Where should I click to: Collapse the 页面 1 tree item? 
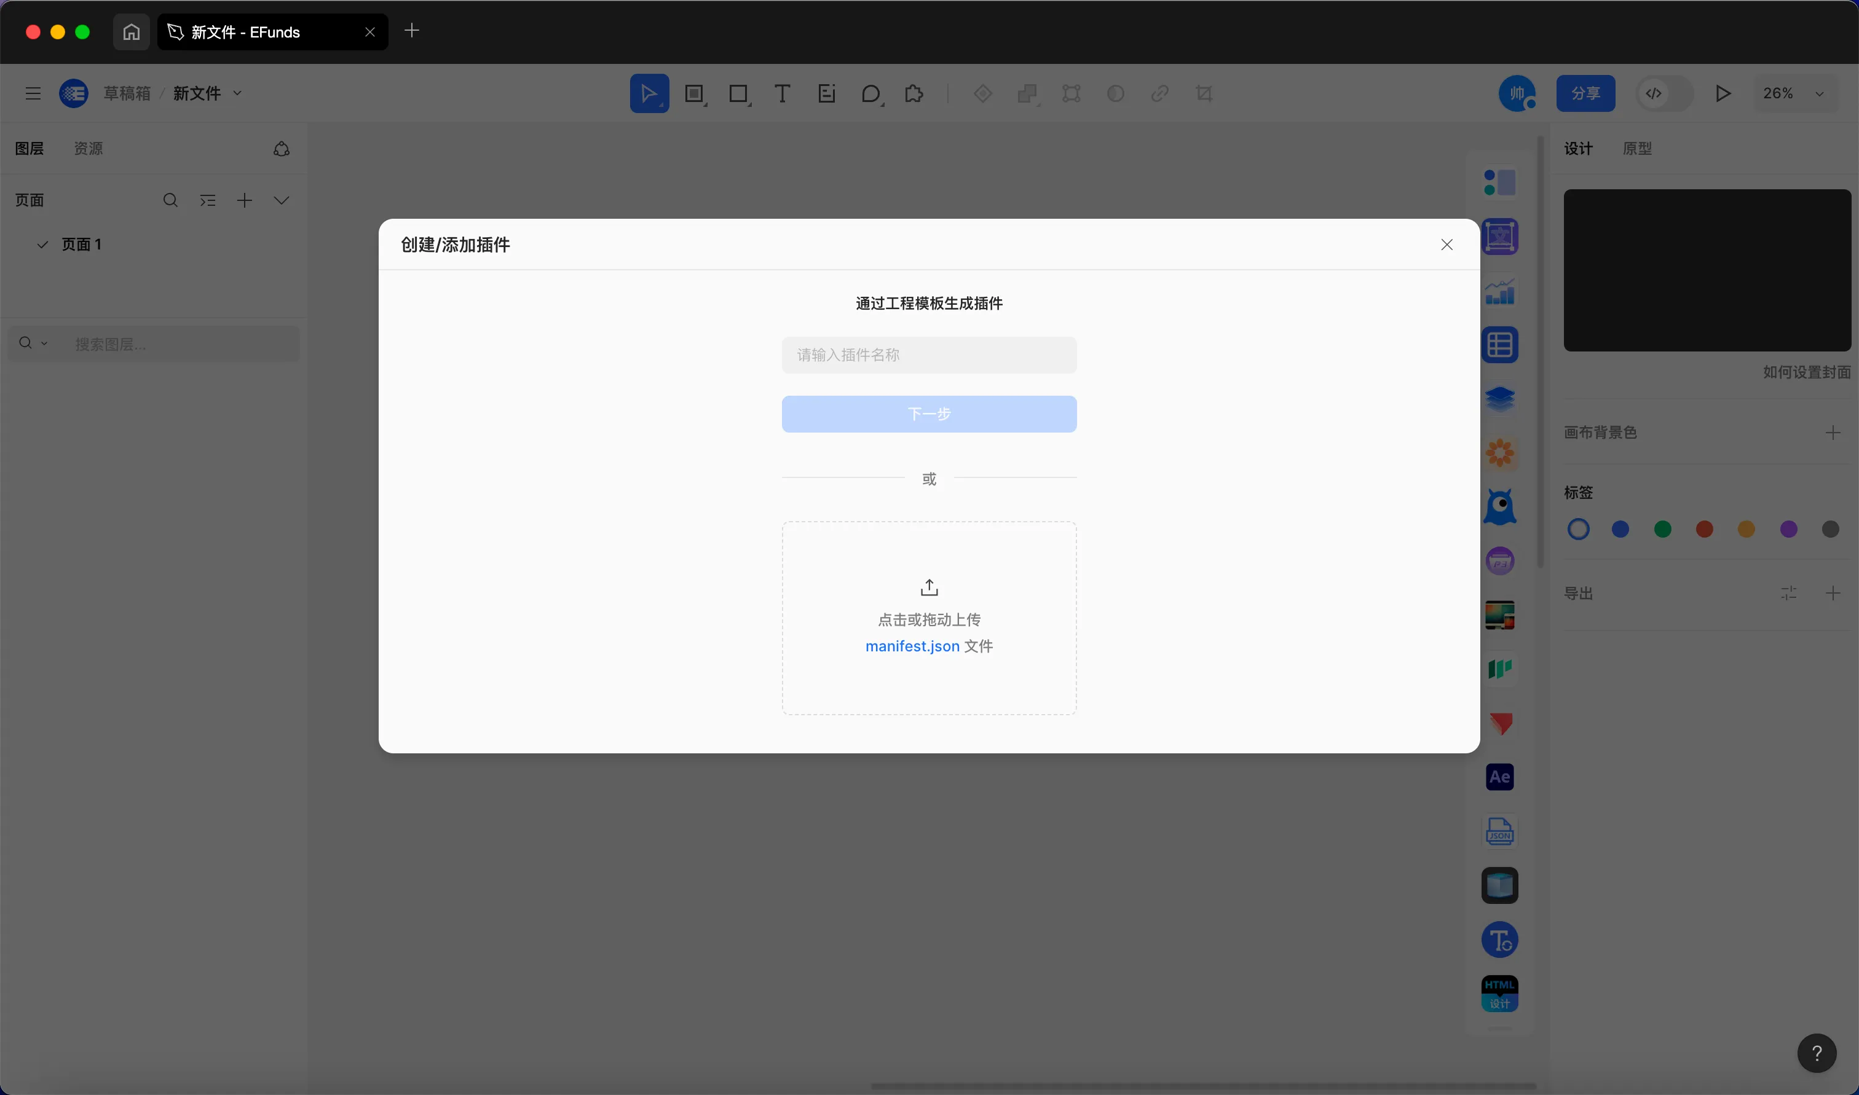(43, 244)
